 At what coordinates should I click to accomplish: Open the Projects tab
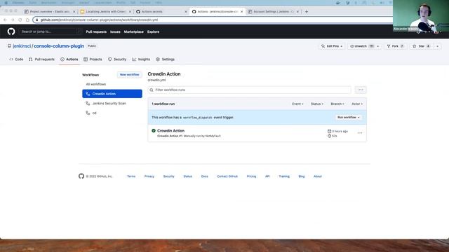tap(93, 59)
